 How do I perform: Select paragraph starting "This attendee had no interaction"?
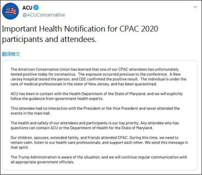(x=95, y=111)
